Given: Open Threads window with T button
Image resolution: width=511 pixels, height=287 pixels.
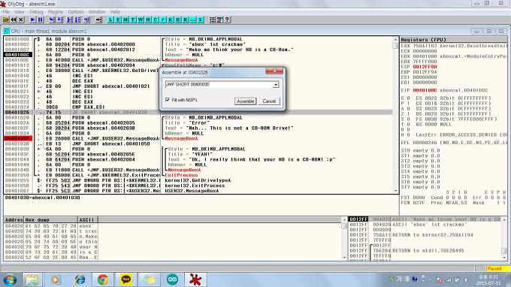Looking at the screenshot, I should (133, 20).
